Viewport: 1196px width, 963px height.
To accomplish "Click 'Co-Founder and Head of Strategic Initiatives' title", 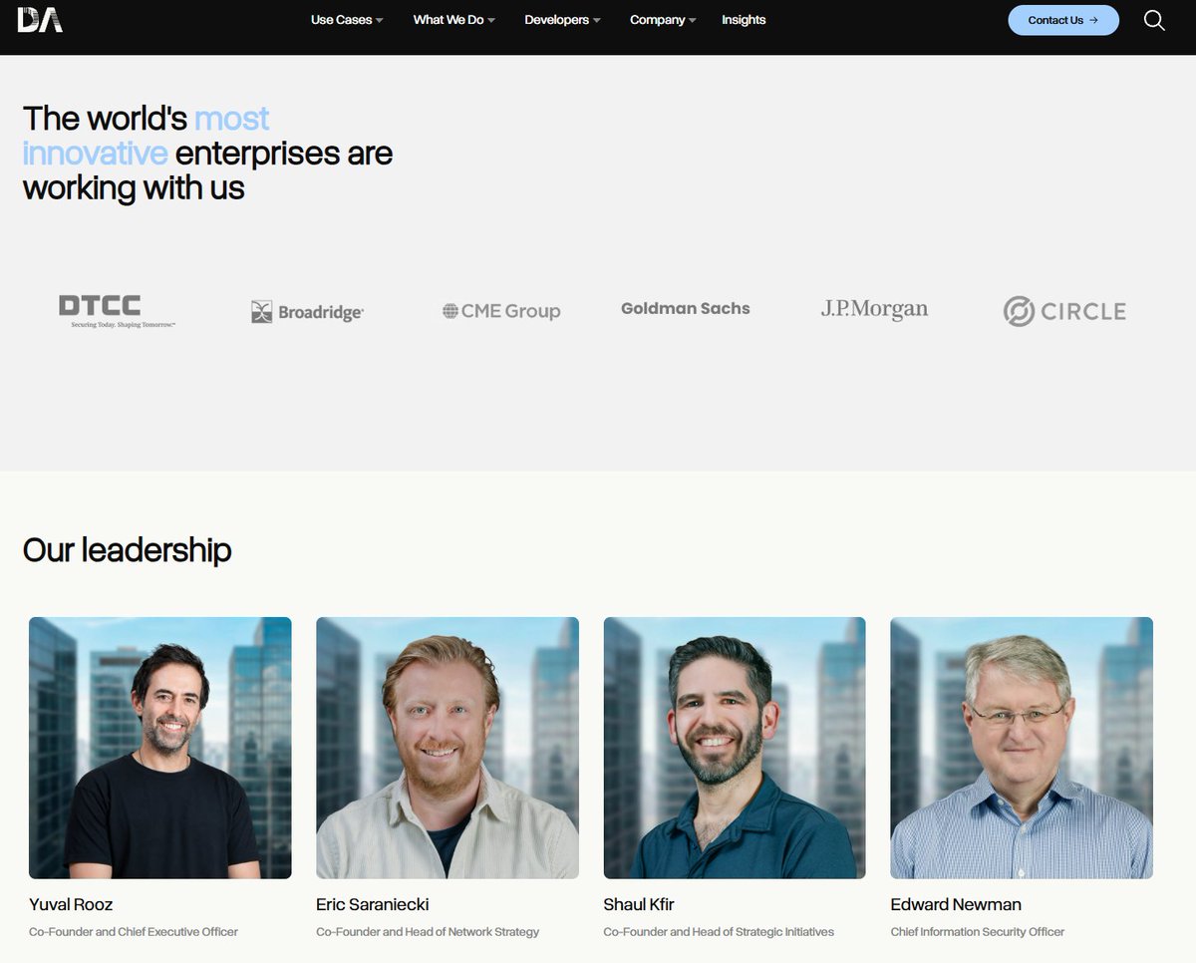I will [x=719, y=932].
